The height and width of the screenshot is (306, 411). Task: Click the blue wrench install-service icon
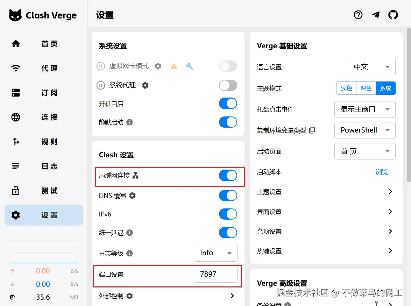click(x=189, y=66)
